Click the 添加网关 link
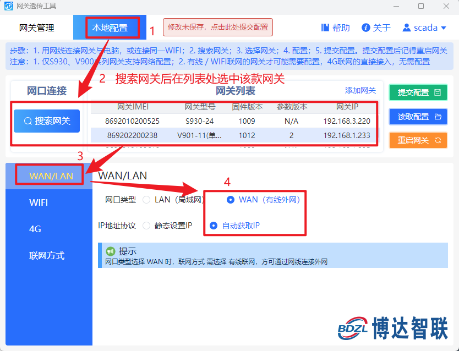The height and width of the screenshot is (351, 459). (360, 90)
